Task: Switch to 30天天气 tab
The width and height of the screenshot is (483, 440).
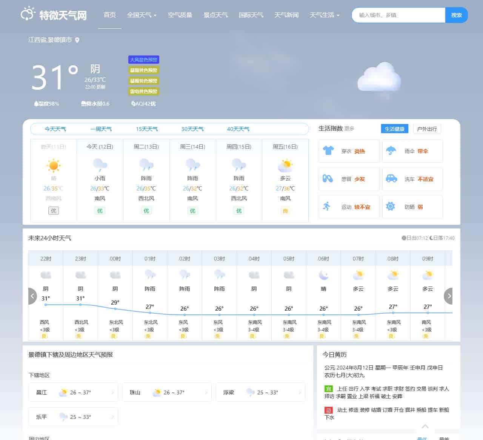Action: (192, 129)
